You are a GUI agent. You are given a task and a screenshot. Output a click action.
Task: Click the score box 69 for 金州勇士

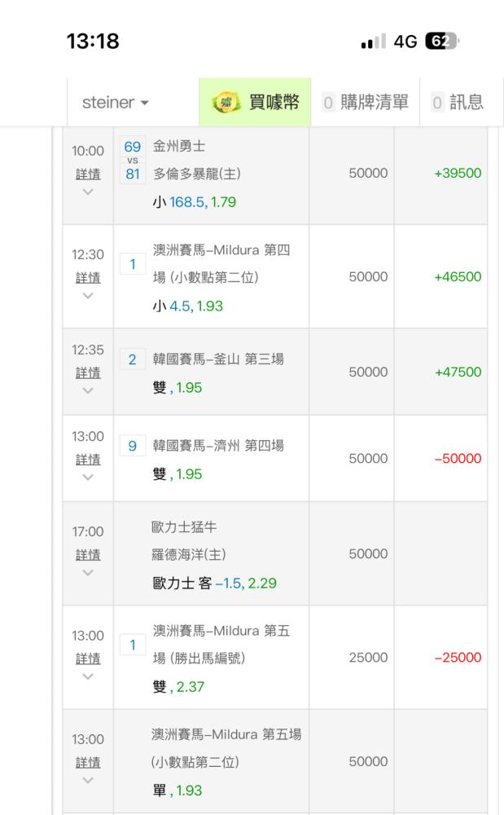(x=133, y=147)
